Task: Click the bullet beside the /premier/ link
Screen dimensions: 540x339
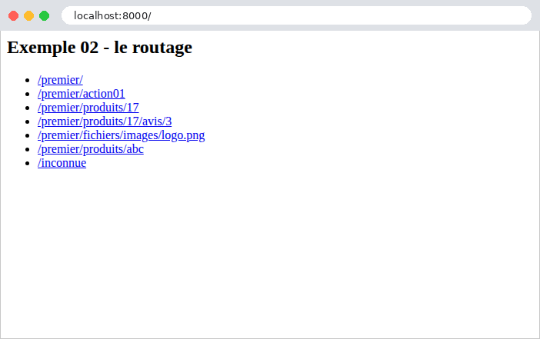Action: (28, 80)
